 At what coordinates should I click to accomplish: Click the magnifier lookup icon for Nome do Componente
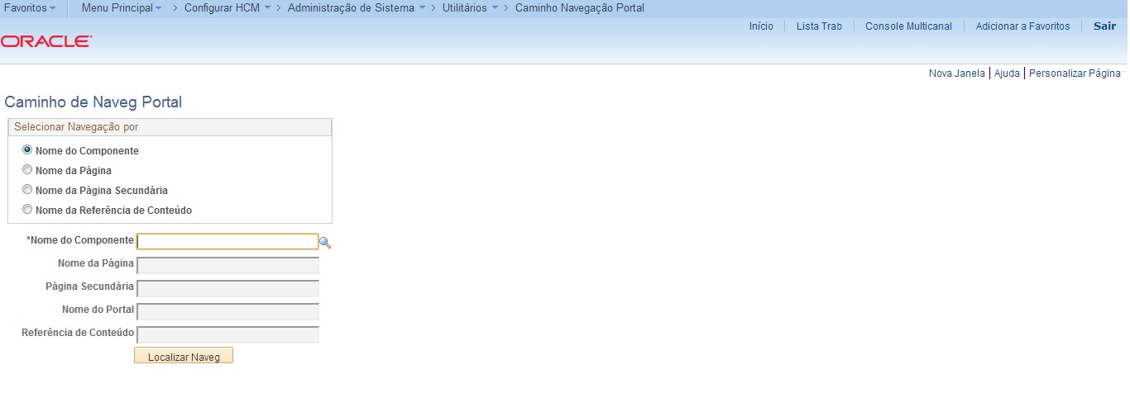tap(325, 243)
